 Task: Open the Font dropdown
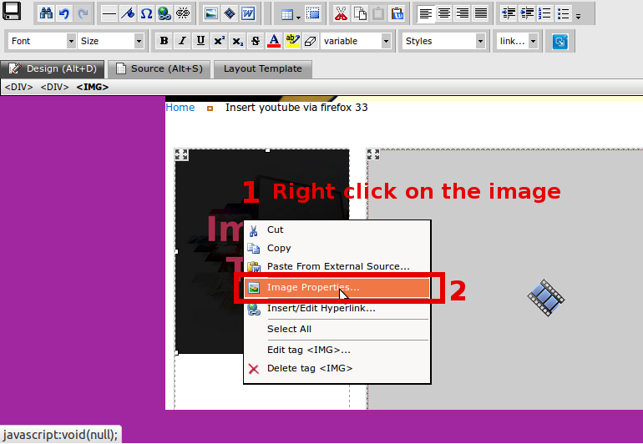click(x=43, y=41)
